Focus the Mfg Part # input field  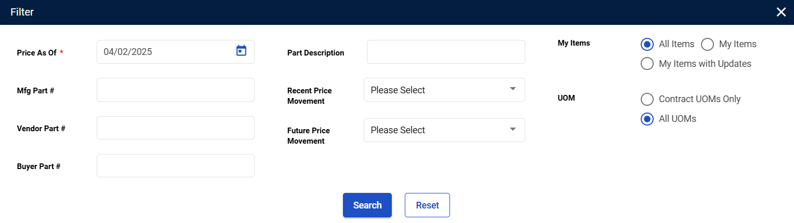coord(176,90)
